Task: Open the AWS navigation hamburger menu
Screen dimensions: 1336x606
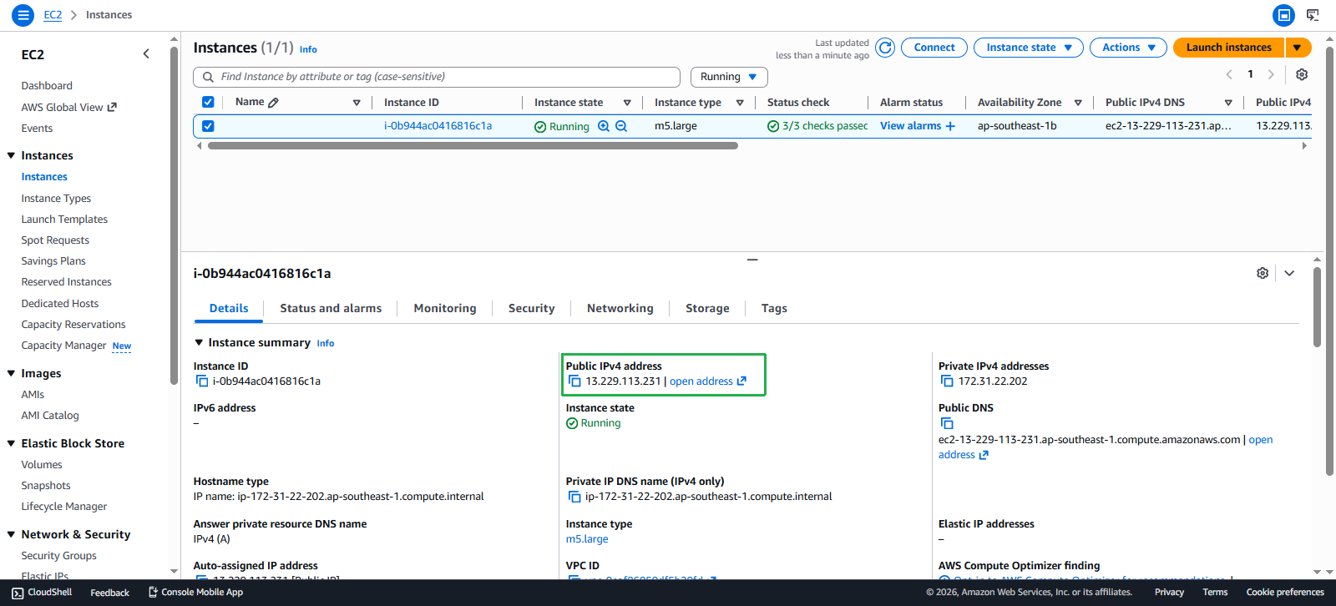Action: 23,15
